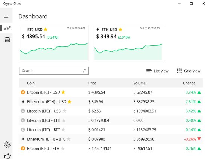
Task: Click price Ξ 0.1779364 in table
Action: [x=99, y=120]
